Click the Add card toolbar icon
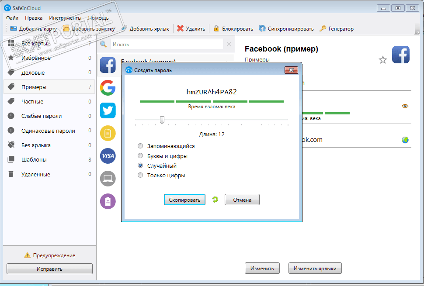424x286 pixels. 14,28
